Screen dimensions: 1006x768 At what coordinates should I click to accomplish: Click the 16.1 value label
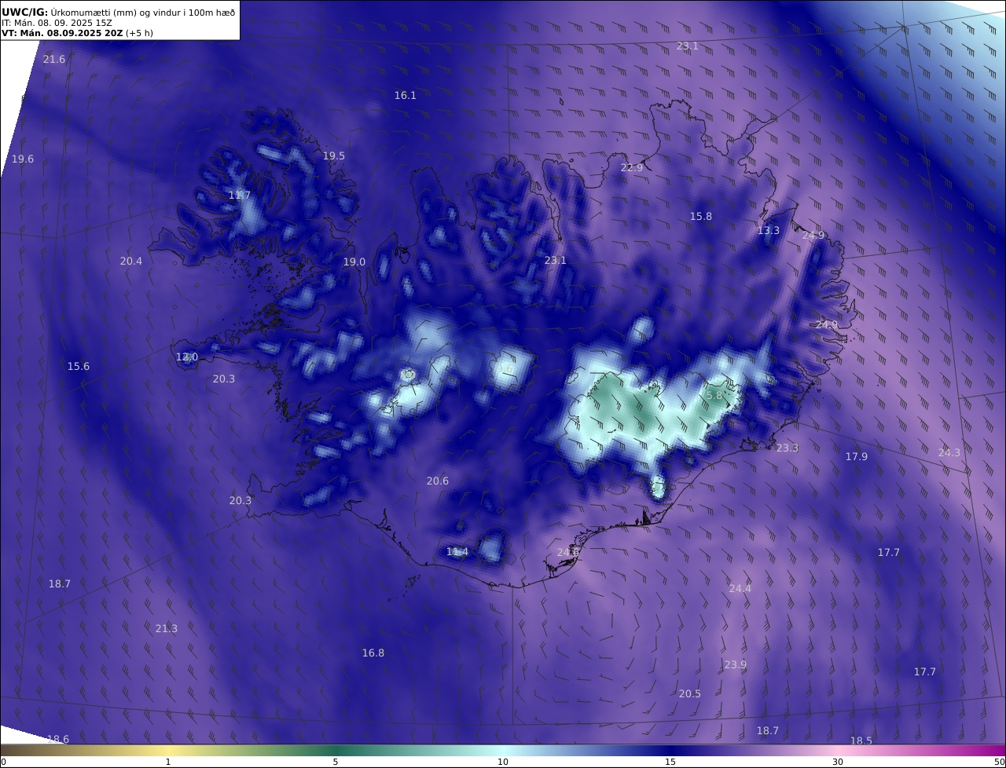point(406,96)
